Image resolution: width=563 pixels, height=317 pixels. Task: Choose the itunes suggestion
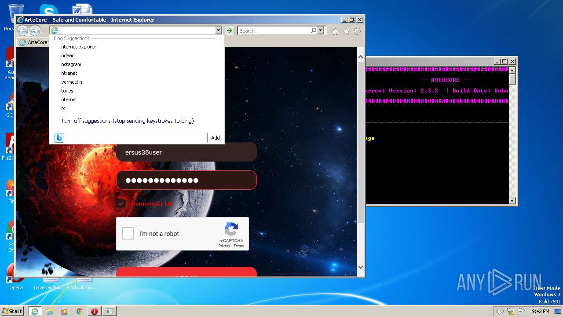coord(137,91)
